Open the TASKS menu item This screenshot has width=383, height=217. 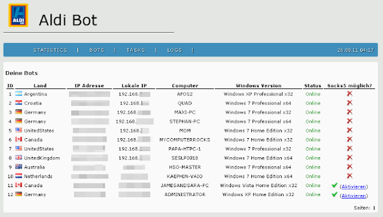click(x=136, y=50)
